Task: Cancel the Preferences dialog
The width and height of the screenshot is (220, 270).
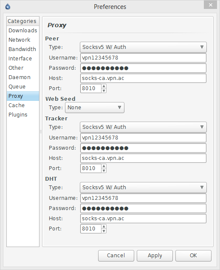Action: pos(116,256)
